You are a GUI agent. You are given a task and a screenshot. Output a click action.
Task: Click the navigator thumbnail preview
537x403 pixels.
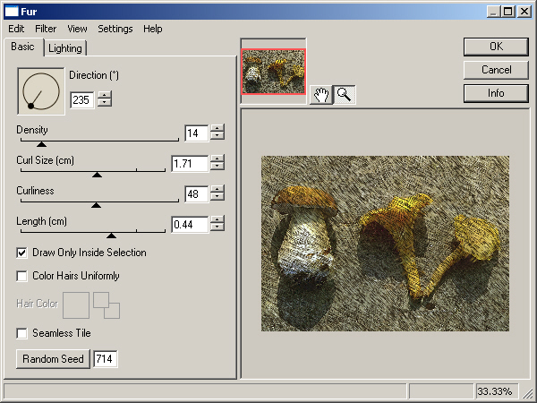[273, 72]
